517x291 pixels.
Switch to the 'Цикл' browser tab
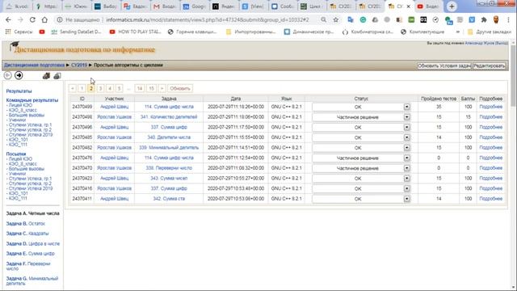click(310, 6)
